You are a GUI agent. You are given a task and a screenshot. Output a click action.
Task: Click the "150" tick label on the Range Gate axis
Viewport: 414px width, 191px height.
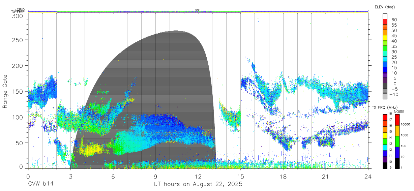18,91
